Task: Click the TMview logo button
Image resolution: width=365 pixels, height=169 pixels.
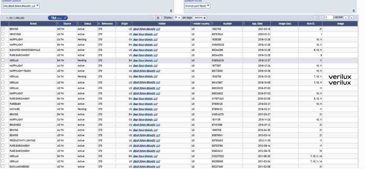Action: pos(58,18)
